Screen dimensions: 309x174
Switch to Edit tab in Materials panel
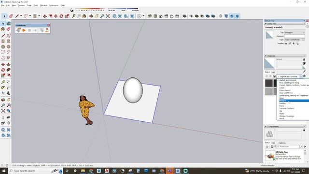273,72
